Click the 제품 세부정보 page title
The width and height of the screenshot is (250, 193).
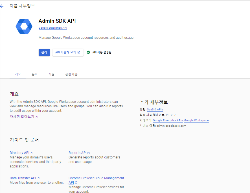22,6
